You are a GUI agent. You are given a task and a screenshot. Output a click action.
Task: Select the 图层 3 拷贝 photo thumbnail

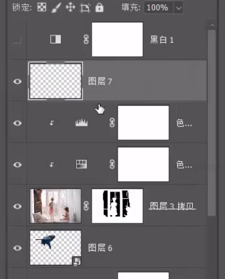pos(56,206)
